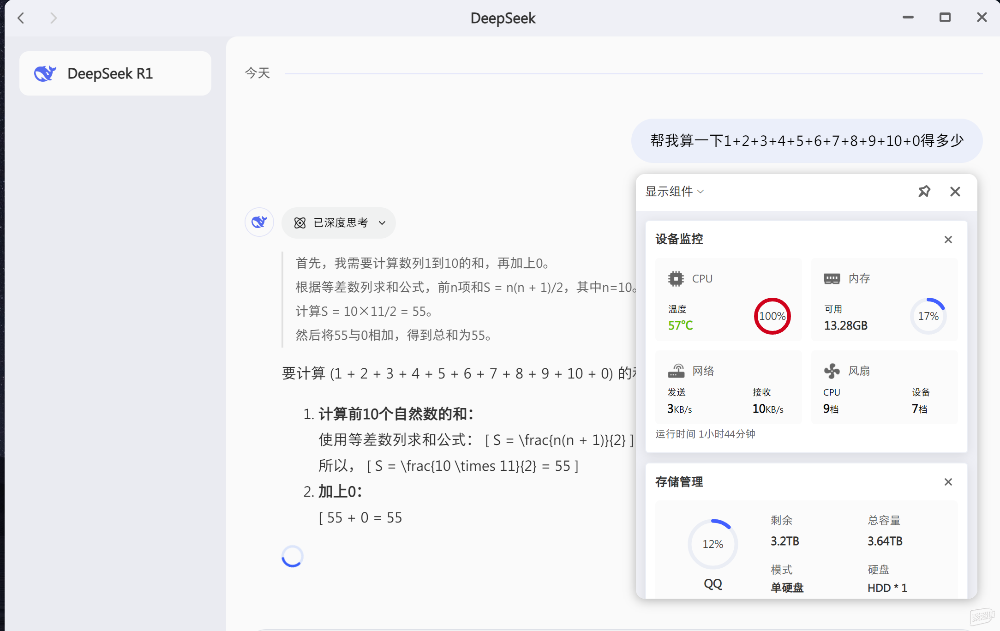1000x631 pixels.
Task: Click the 剩余 3.2TB value
Action: (785, 541)
